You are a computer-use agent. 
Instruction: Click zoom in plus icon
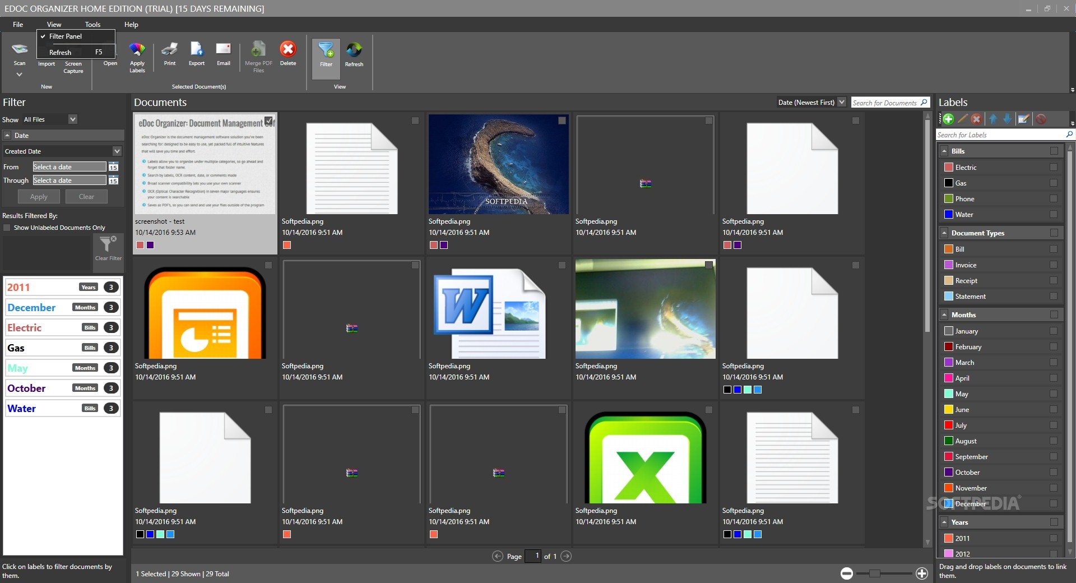click(x=922, y=573)
